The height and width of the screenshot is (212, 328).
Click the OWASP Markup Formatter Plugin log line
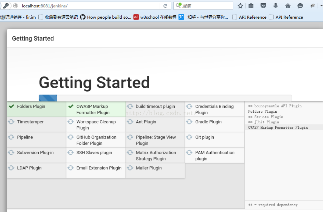click(x=278, y=128)
